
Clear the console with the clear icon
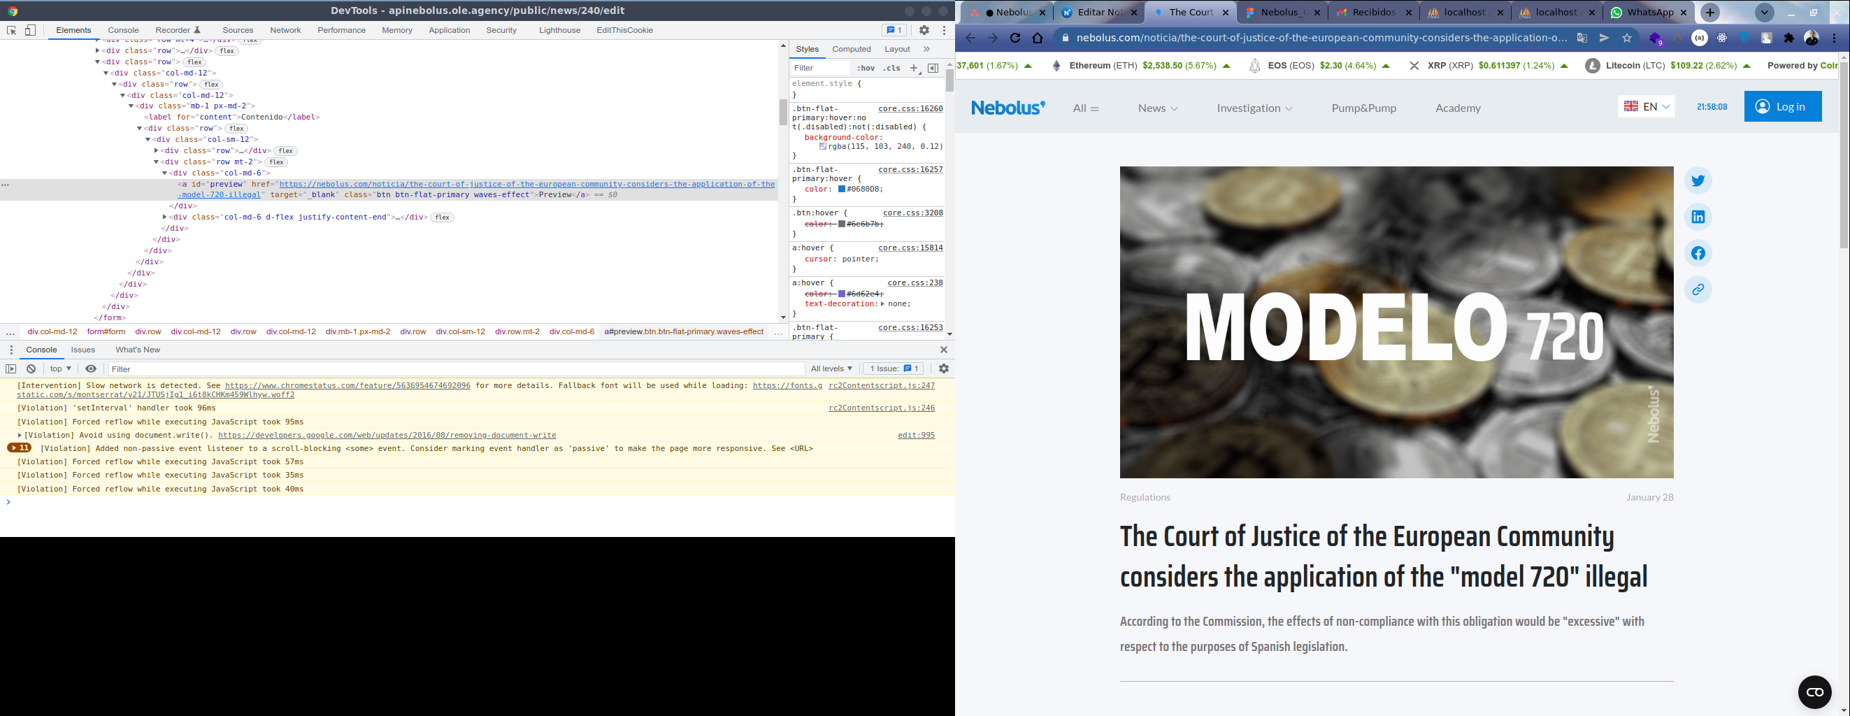(31, 369)
